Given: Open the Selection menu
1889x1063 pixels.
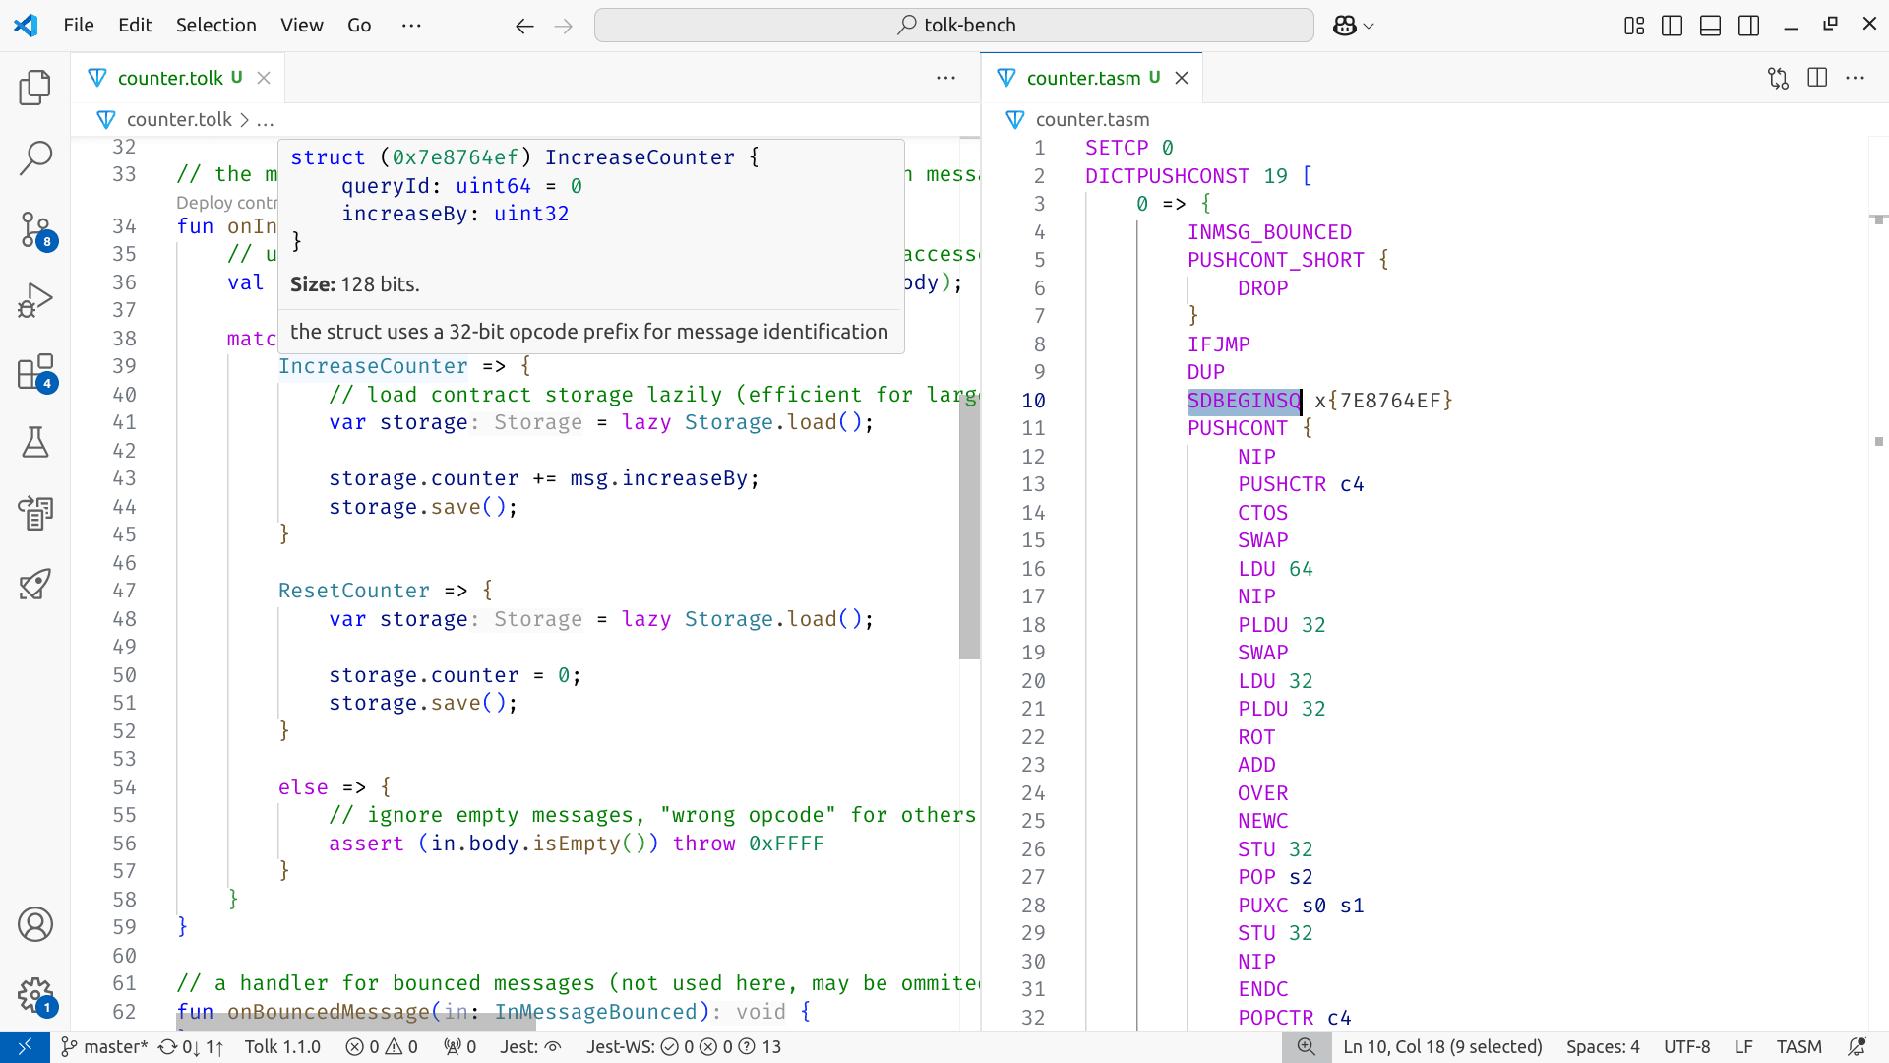Looking at the screenshot, I should 216,26.
